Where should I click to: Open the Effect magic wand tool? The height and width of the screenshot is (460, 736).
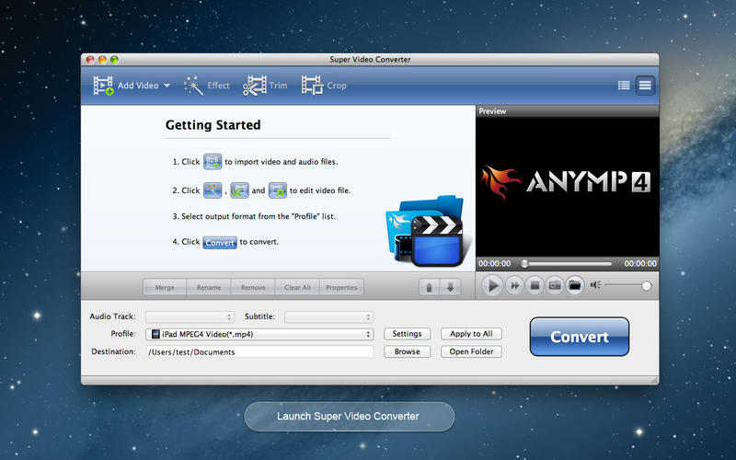[193, 86]
